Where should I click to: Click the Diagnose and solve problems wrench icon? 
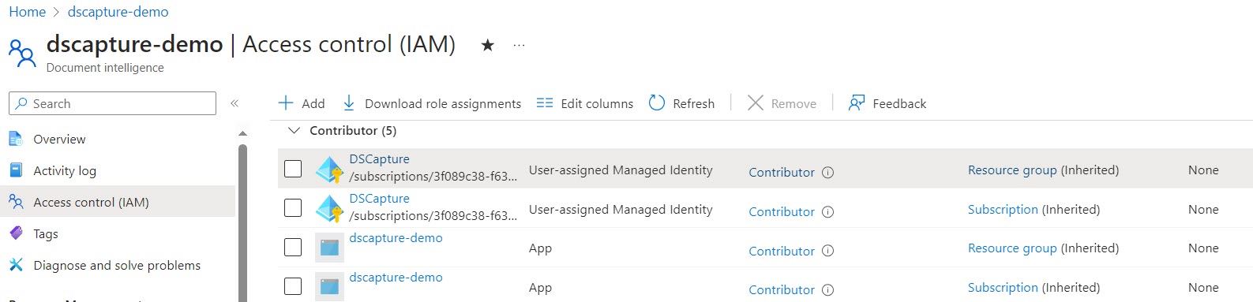(16, 265)
